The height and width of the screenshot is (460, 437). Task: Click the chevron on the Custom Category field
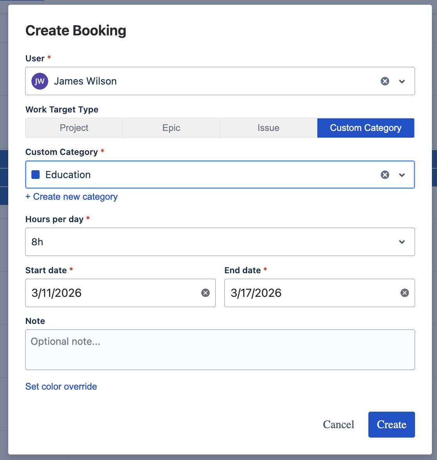point(402,175)
